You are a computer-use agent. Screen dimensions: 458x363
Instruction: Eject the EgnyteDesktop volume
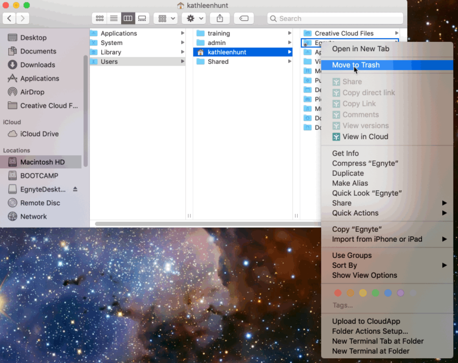pos(75,189)
